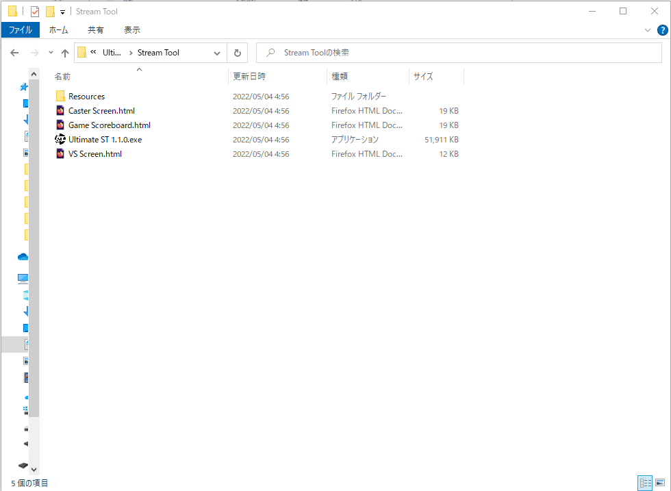
Task: Open Customize Quick Access Toolbar dropdown
Action: tap(62, 12)
